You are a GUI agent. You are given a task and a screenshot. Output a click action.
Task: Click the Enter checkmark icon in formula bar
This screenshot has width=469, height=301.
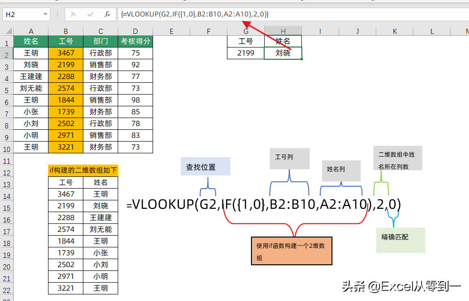pos(90,14)
